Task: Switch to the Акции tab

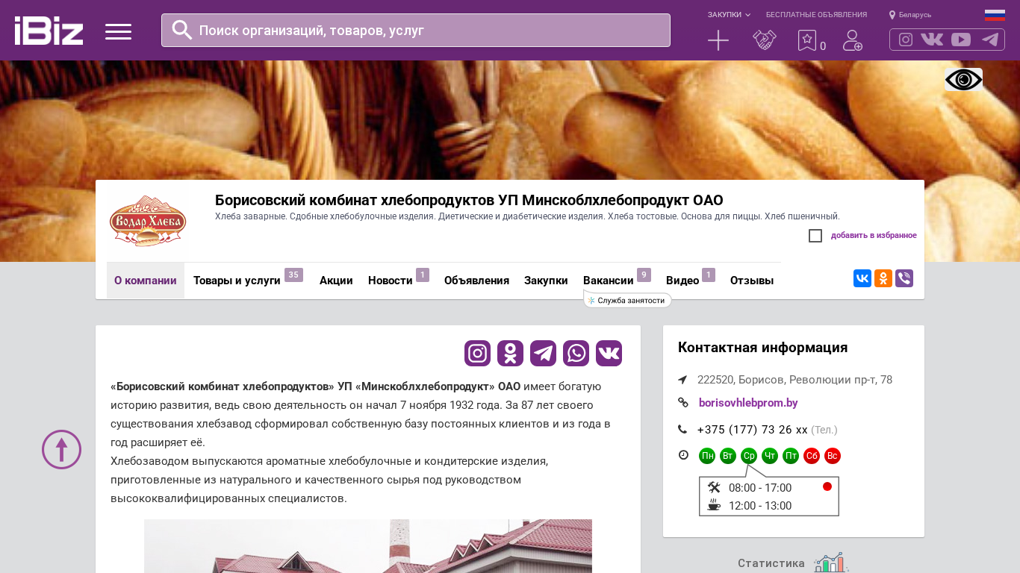Action: point(336,281)
